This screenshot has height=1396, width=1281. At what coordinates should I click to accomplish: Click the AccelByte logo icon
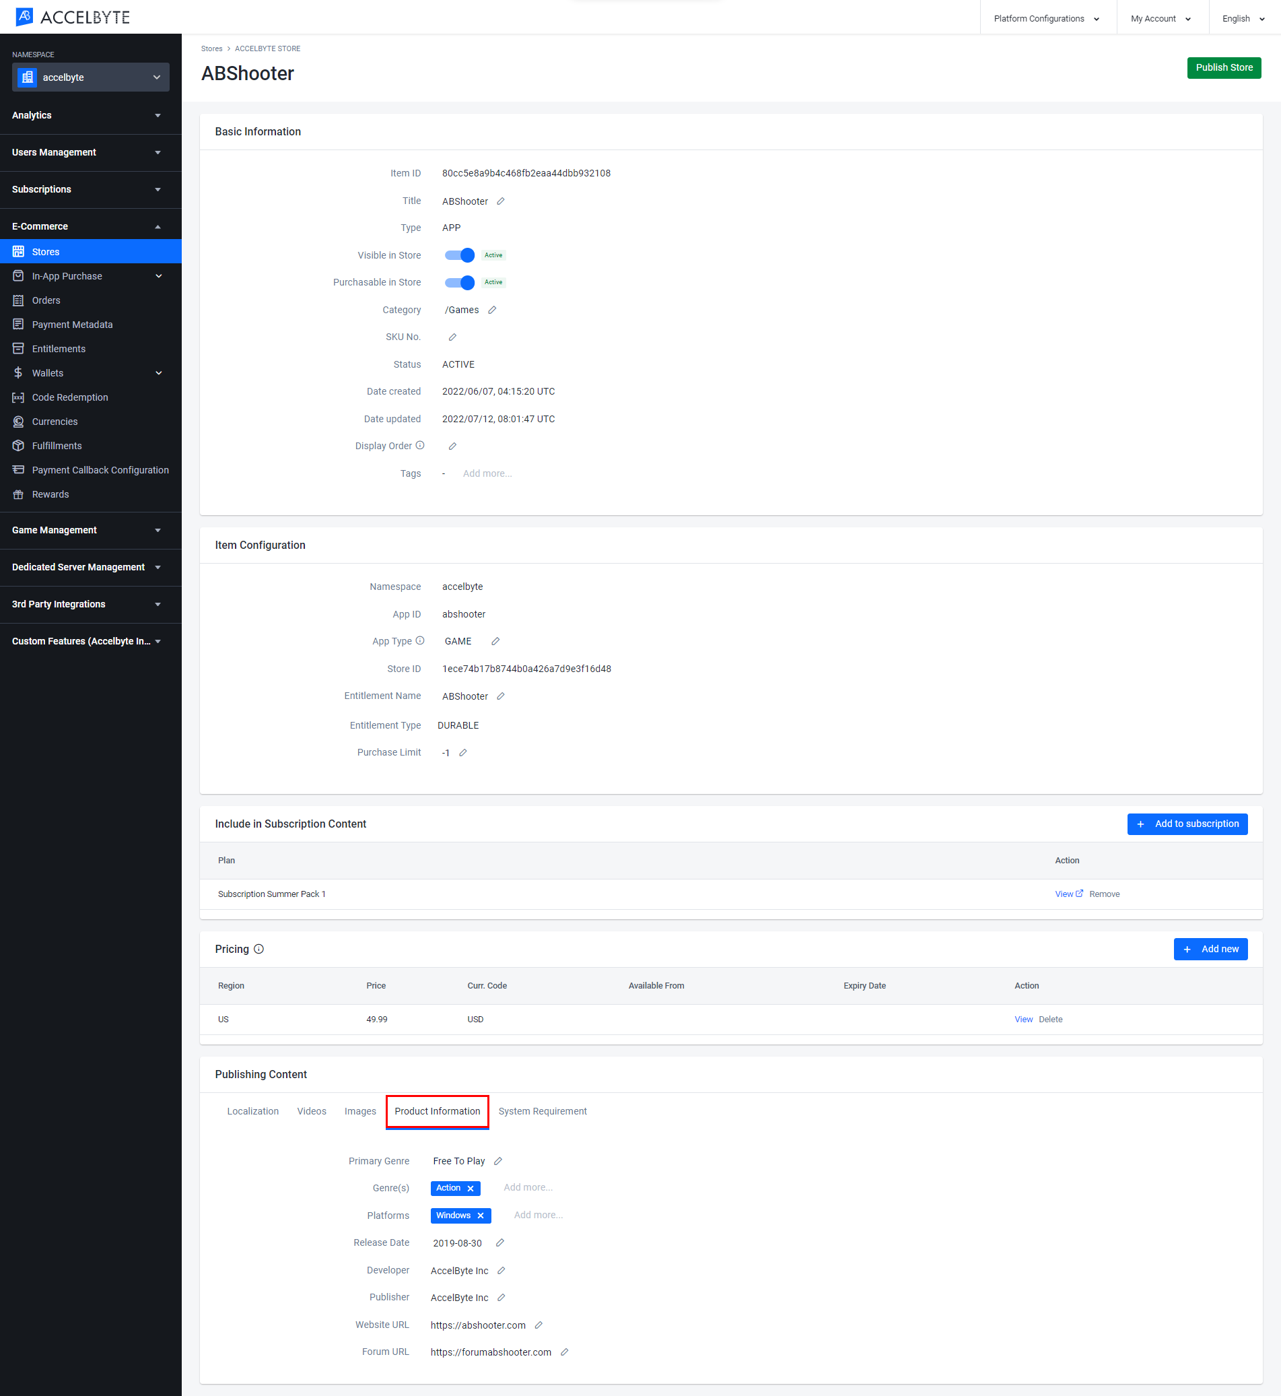[24, 17]
